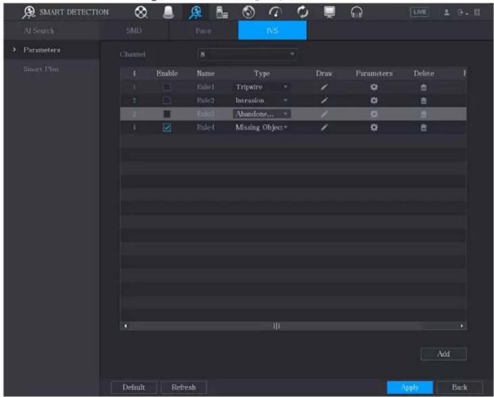Go back with the Back button
The height and width of the screenshot is (397, 494).
coord(460,387)
